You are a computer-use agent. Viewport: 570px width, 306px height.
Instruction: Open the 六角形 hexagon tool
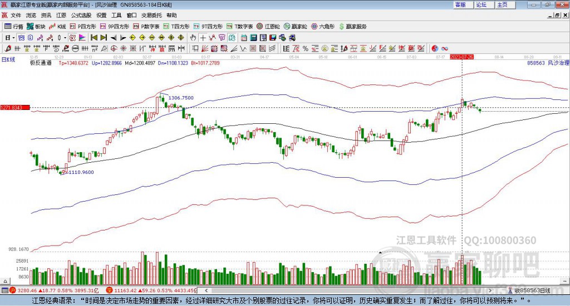click(x=322, y=26)
